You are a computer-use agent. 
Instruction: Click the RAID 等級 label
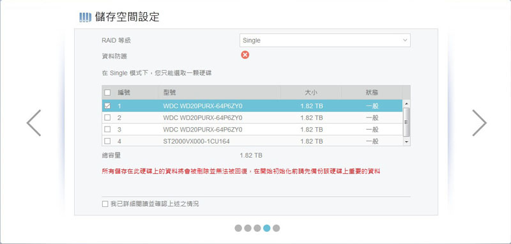coord(116,40)
